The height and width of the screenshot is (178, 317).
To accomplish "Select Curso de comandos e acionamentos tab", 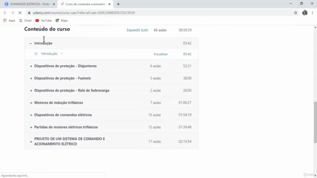I will click(85, 4).
